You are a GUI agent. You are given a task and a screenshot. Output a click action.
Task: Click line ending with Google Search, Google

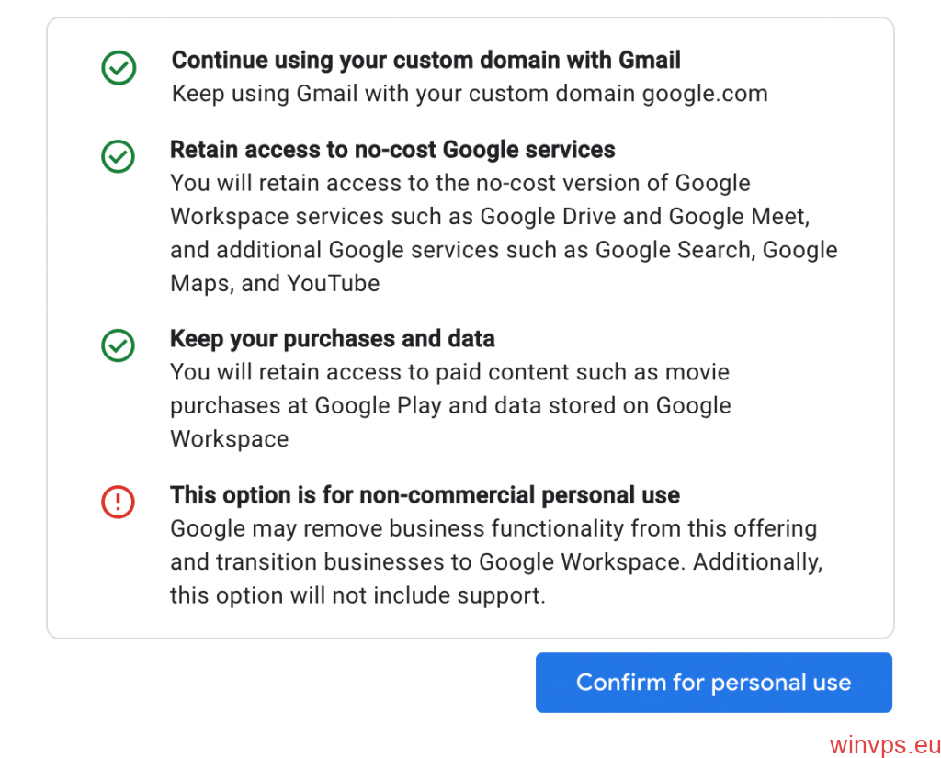505,250
